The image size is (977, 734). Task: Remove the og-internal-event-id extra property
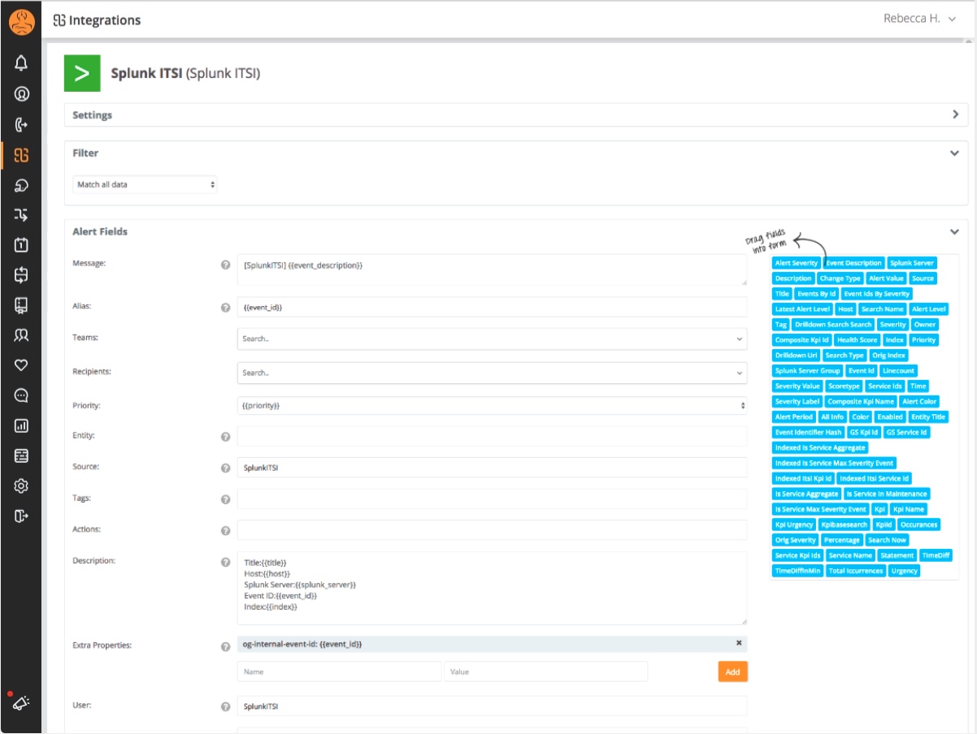(739, 643)
